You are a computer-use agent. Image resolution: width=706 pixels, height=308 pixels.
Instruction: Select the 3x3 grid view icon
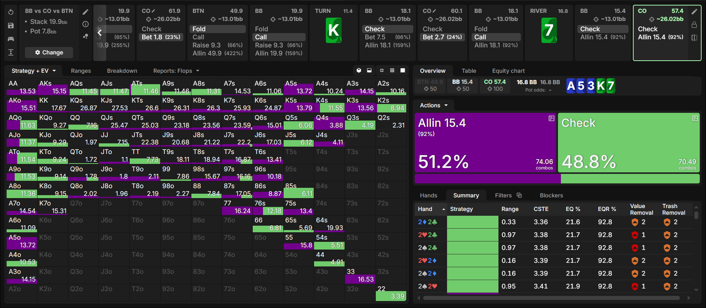tap(392, 71)
